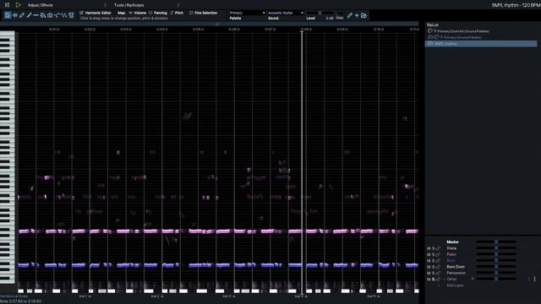The image size is (541, 304).
Task: Choose the second editing tool icon
Action: tap(15, 15)
